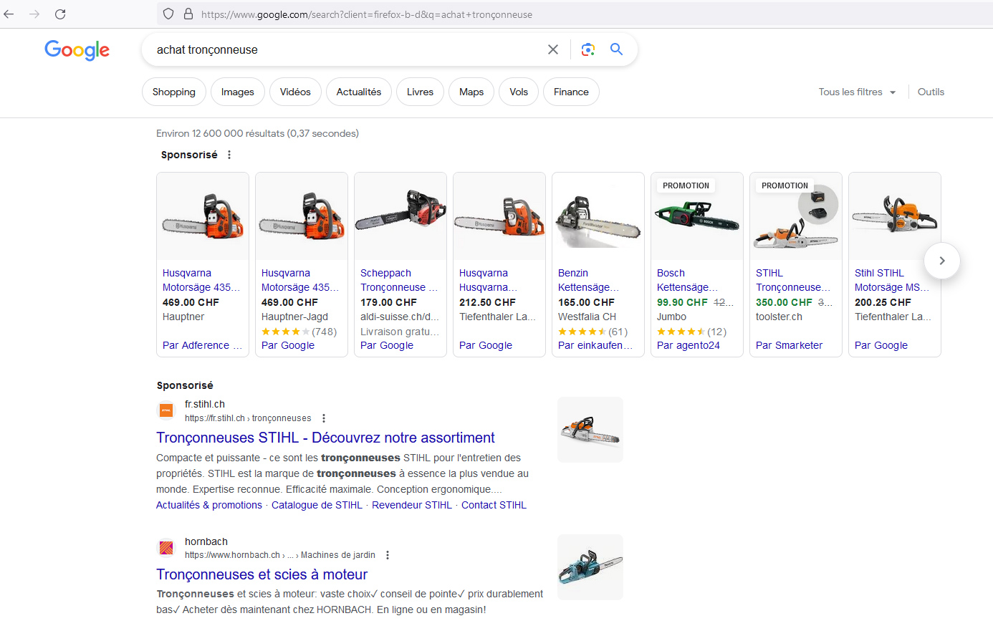Open Husqvarna 212.50 CHF product image
This screenshot has height=636, width=993.
coord(499,216)
